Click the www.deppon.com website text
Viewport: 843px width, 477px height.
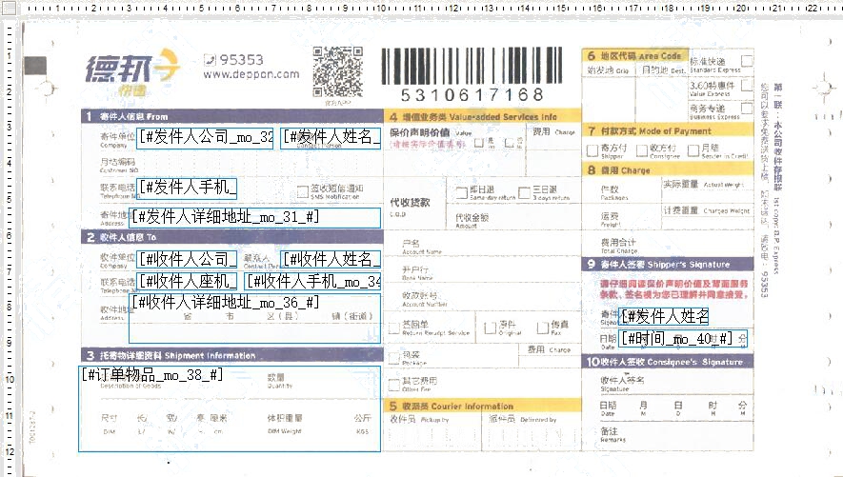click(251, 74)
